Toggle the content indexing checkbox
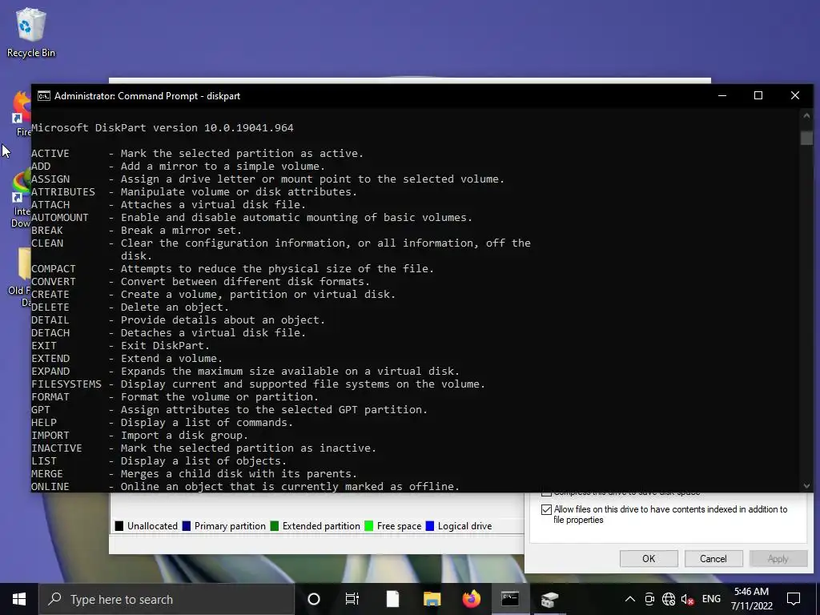Image resolution: width=820 pixels, height=615 pixels. pyautogui.click(x=546, y=509)
